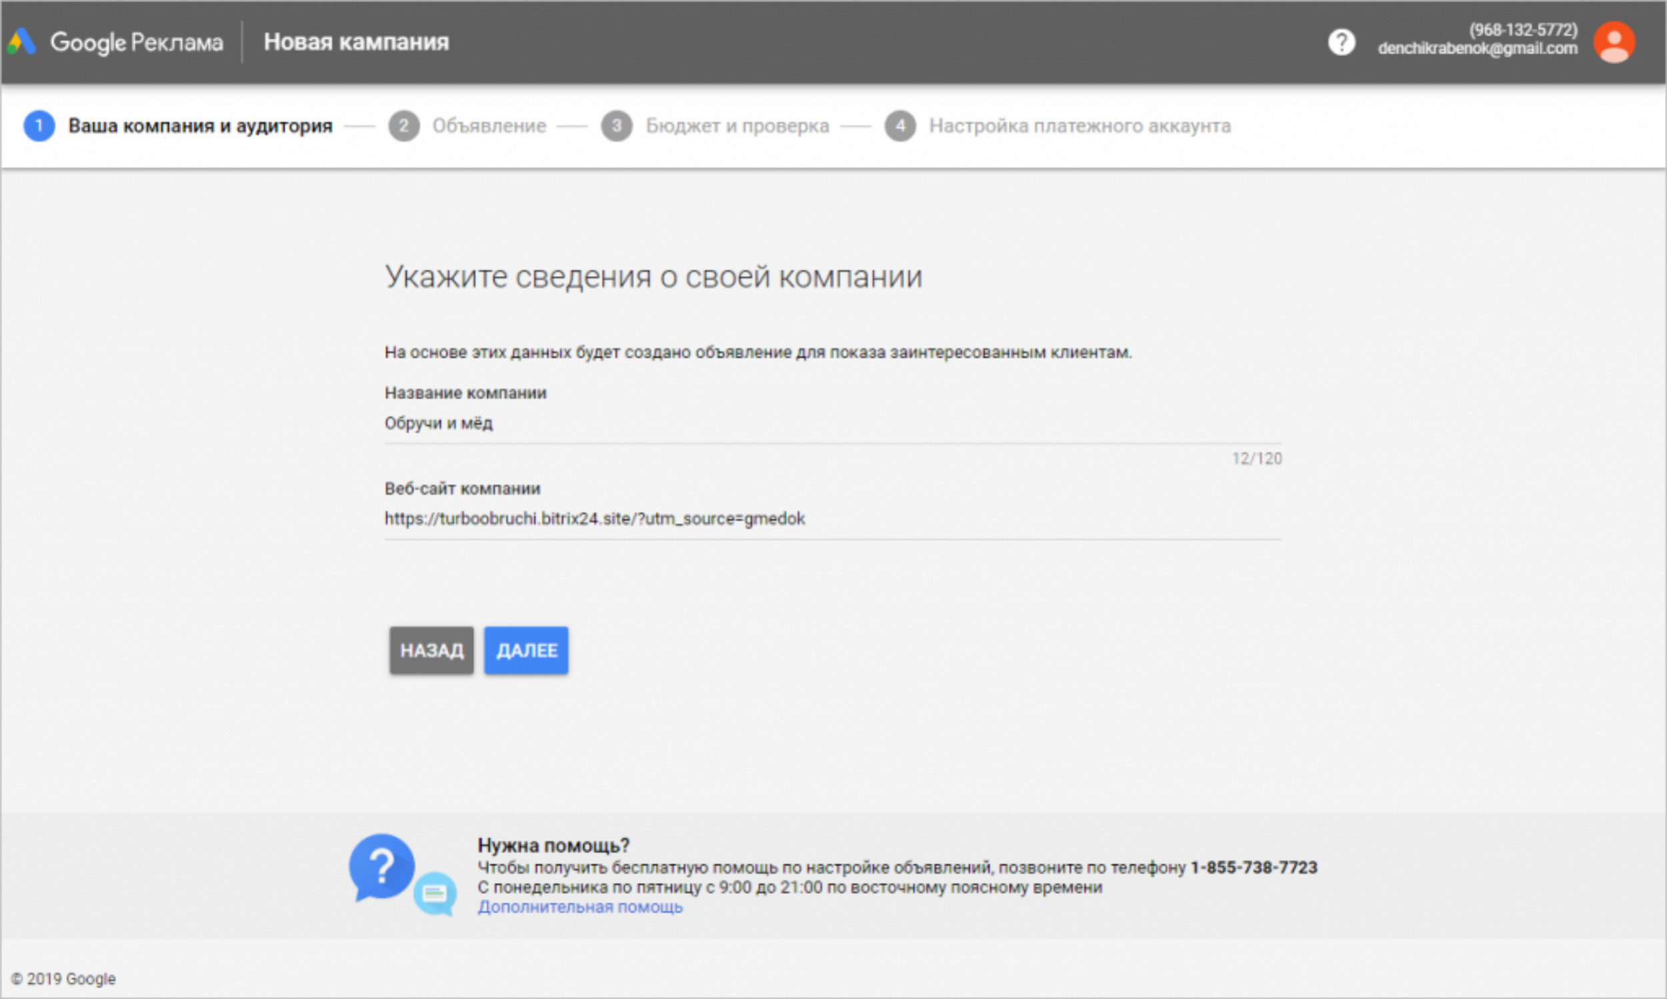
Task: Click the blue help chat bubble icon
Action: pyautogui.click(x=383, y=867)
